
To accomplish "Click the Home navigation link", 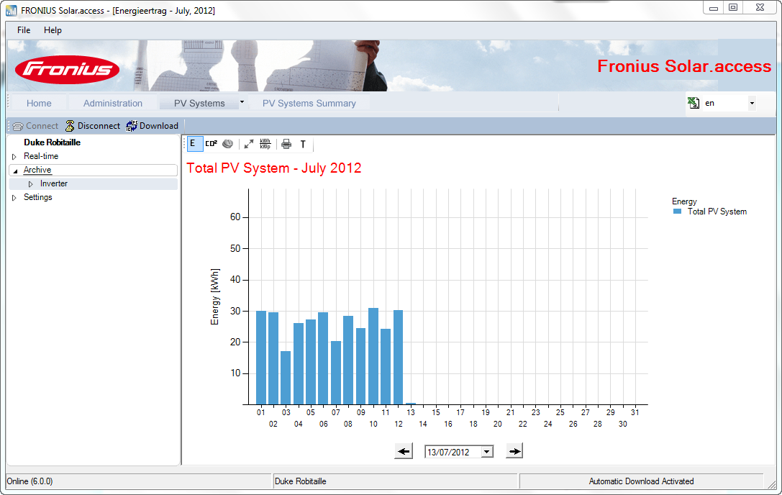I will point(39,103).
